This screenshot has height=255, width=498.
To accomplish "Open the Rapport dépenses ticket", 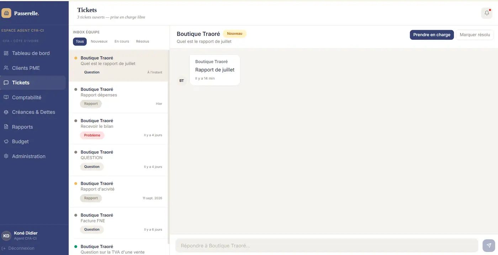I will coord(118,97).
